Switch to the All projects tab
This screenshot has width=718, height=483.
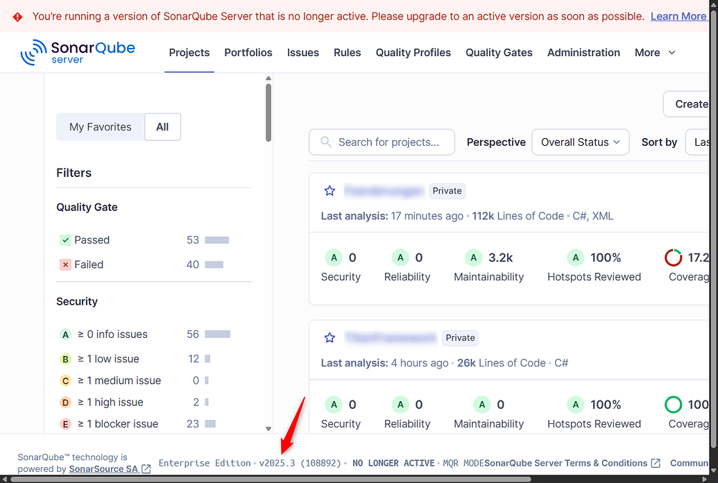click(162, 126)
